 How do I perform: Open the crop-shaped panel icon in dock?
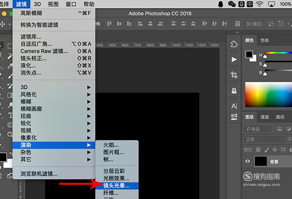[x=234, y=75]
